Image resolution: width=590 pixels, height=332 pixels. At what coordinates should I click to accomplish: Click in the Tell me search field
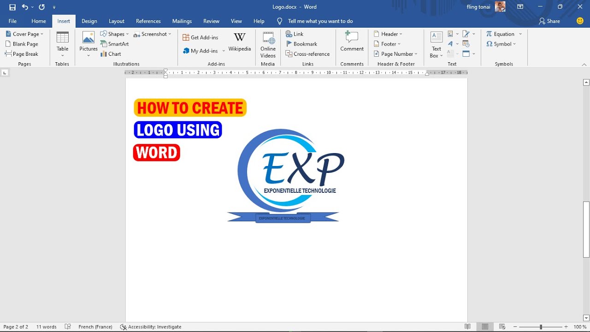tap(320, 21)
